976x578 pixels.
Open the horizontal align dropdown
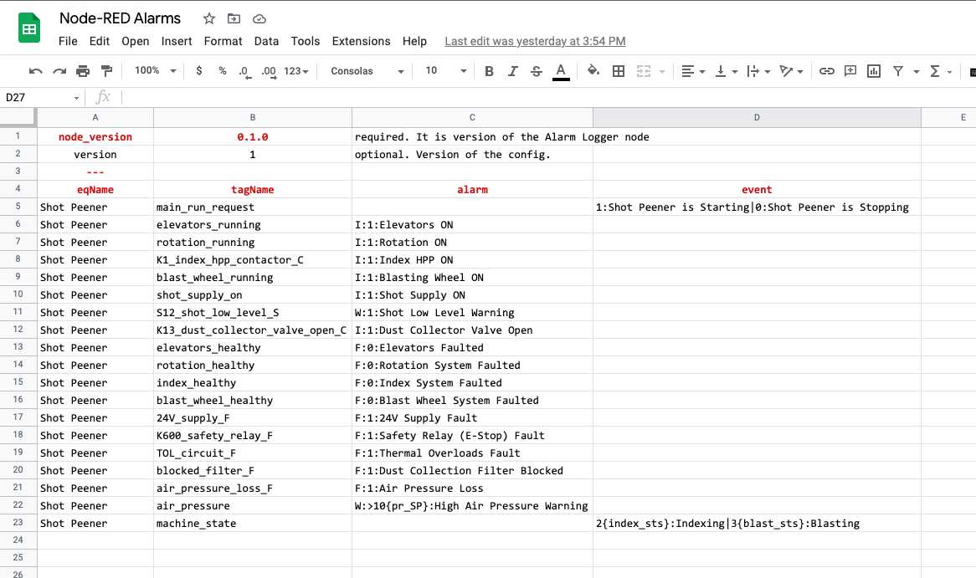(693, 71)
